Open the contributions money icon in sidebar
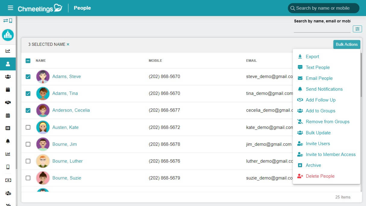Screen dimensions: 366x206 [x=8, y=180]
